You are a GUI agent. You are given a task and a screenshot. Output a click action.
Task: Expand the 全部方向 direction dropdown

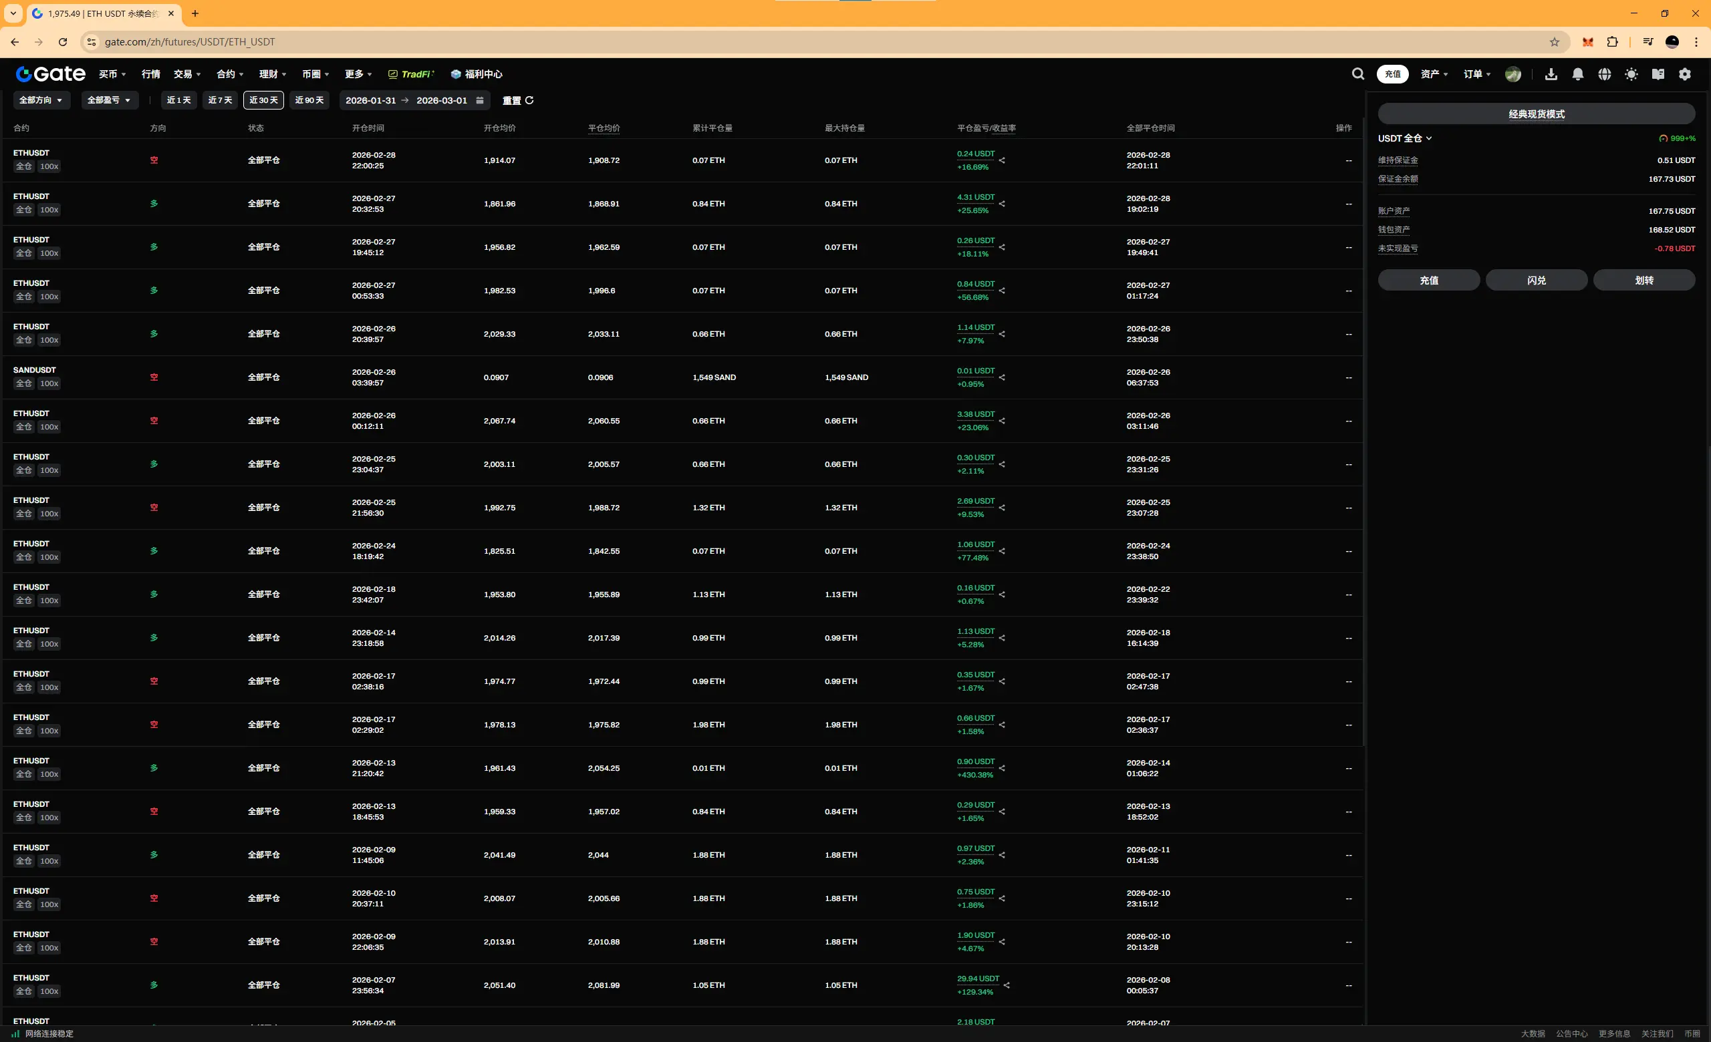(x=41, y=101)
